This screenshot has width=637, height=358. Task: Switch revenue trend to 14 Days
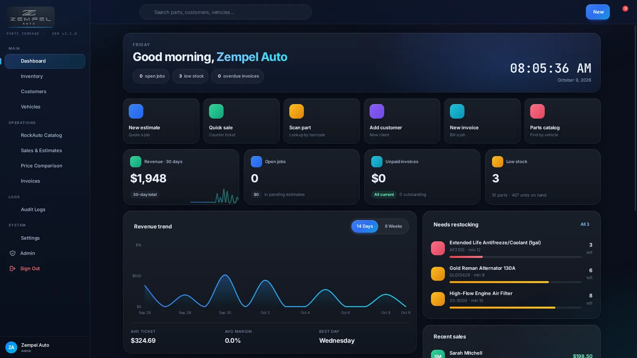tap(365, 226)
